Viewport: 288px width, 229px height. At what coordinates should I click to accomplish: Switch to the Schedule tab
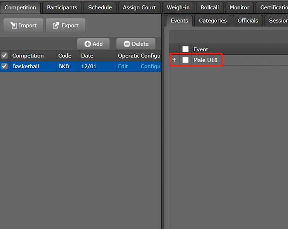[x=100, y=7]
